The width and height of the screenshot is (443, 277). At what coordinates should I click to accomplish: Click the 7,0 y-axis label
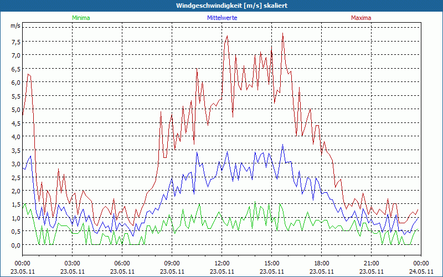[16, 55]
